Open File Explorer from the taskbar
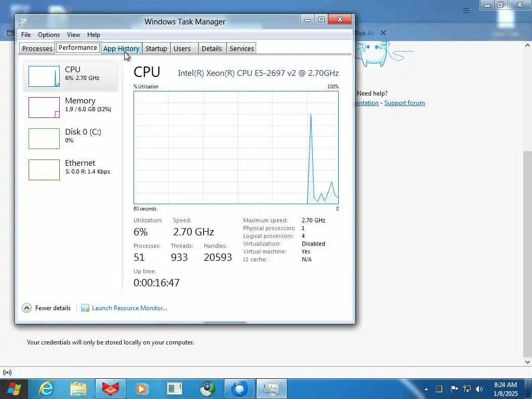This screenshot has width=532, height=399. tap(78, 389)
